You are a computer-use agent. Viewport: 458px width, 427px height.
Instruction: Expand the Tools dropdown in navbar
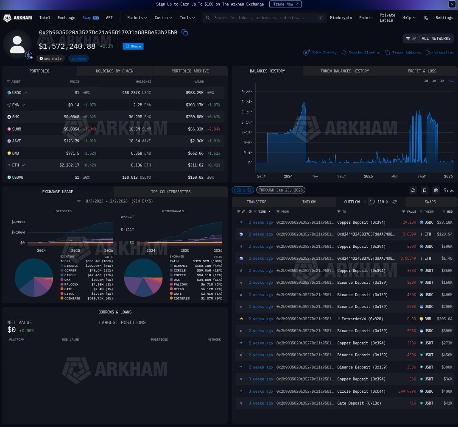coord(187,18)
